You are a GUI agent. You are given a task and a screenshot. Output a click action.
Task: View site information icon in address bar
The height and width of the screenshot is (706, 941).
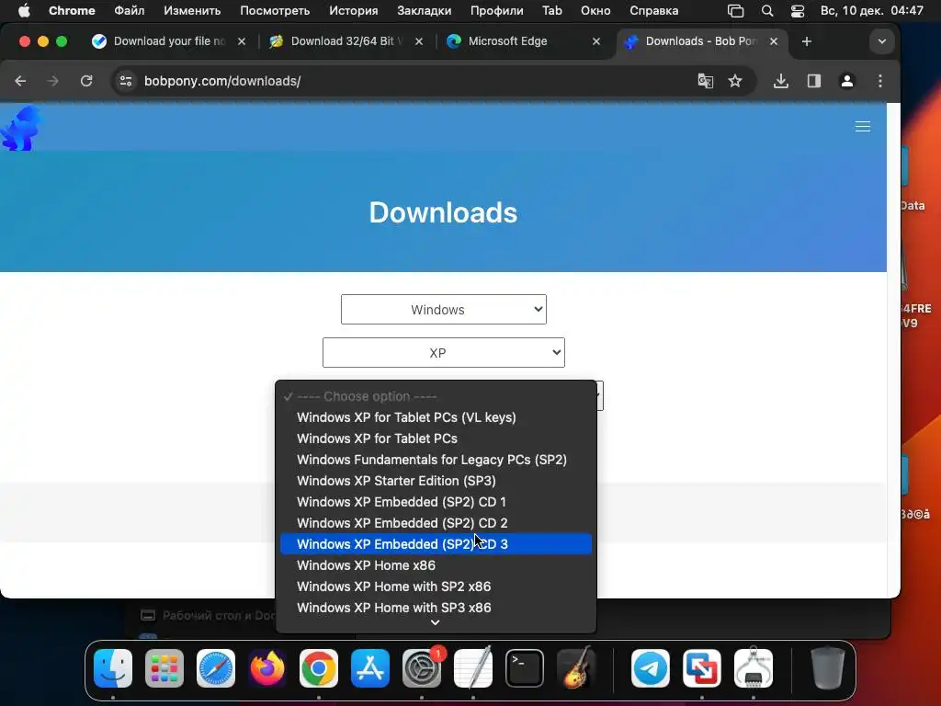tap(125, 81)
